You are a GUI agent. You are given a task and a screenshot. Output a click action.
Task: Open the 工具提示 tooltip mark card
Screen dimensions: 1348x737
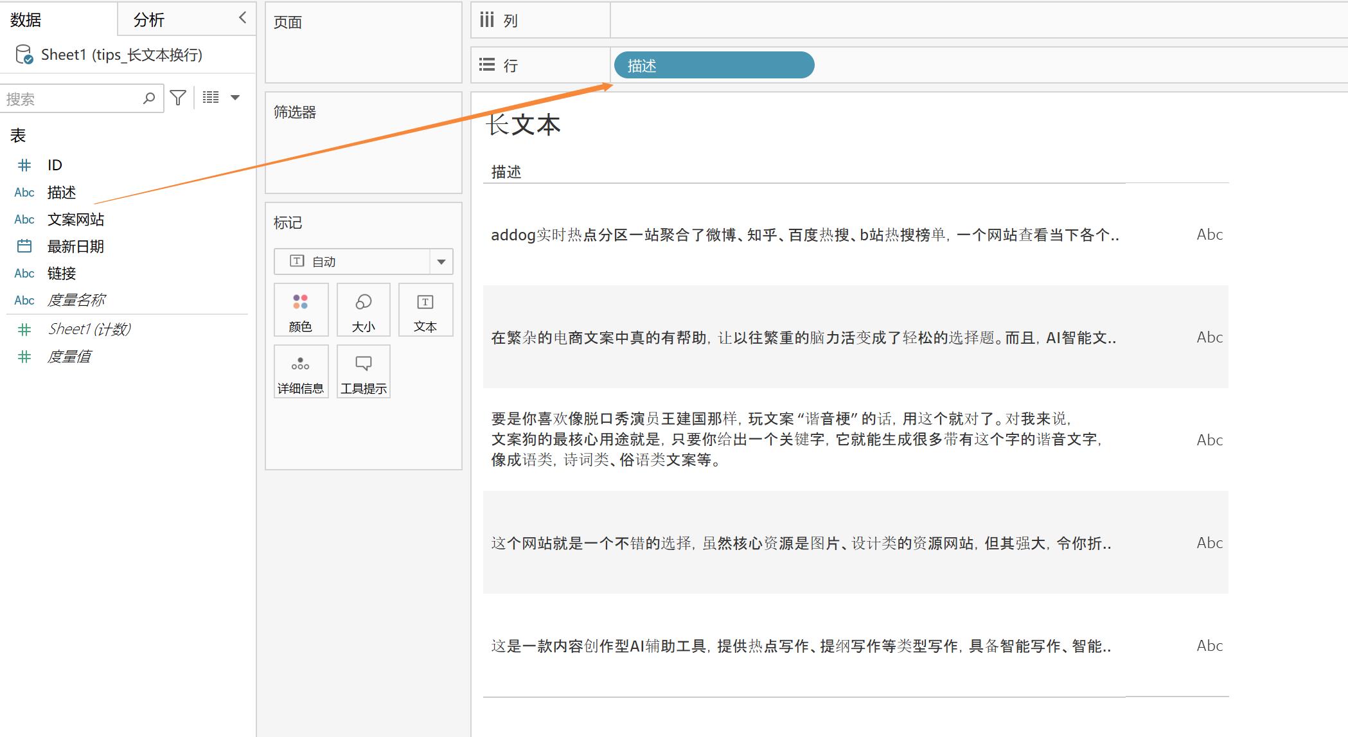coord(364,371)
